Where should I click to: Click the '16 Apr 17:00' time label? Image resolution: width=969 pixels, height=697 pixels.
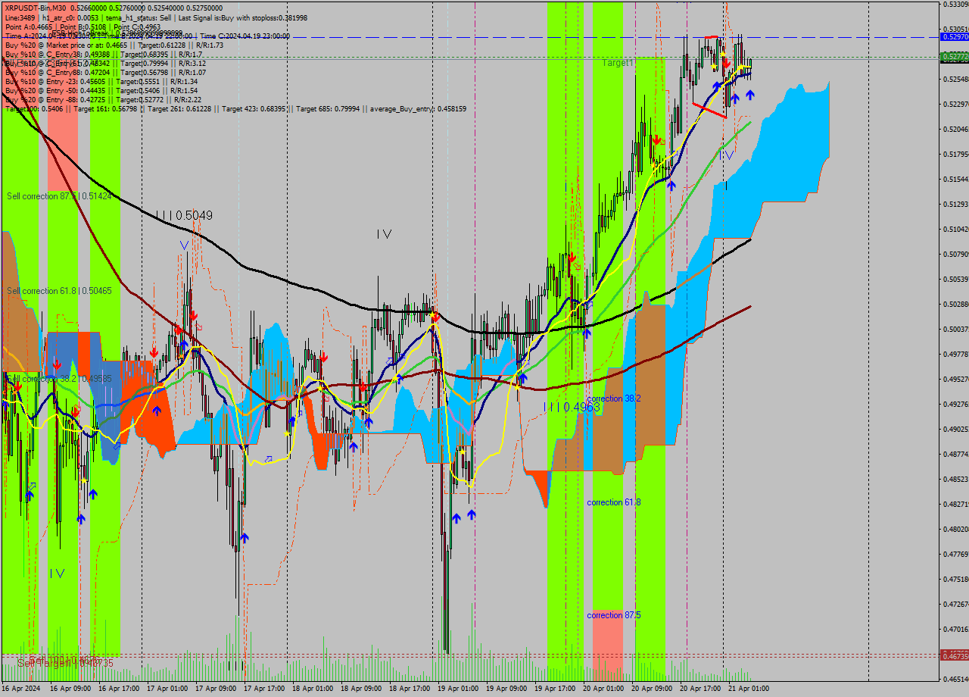click(x=119, y=689)
